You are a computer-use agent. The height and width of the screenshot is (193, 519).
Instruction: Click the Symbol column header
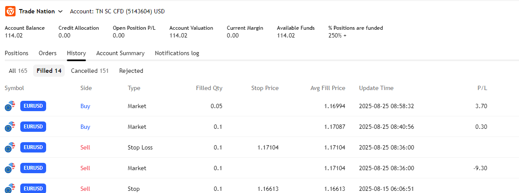coord(14,88)
